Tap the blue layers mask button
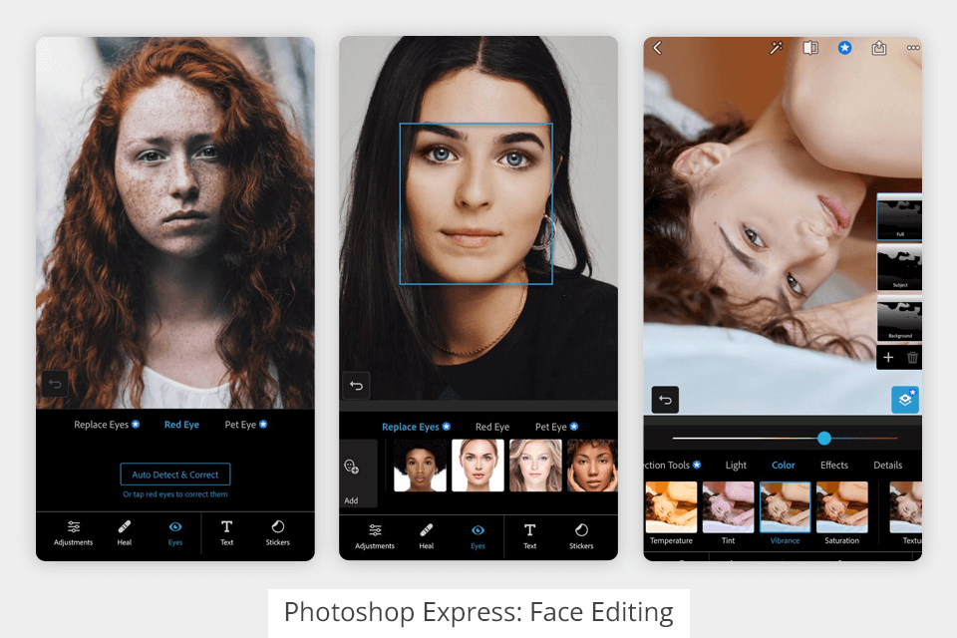 (905, 400)
